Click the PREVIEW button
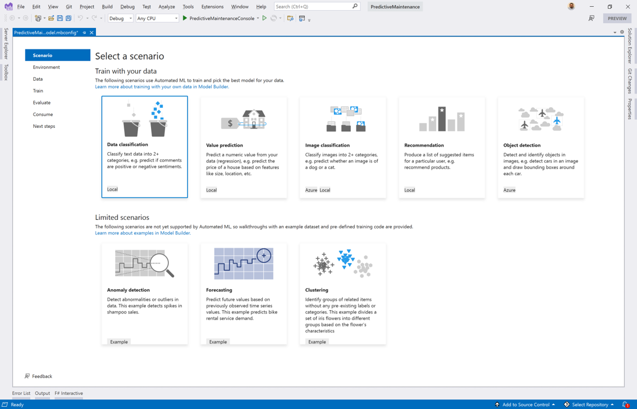Screen dimensions: 637x409 (617, 18)
